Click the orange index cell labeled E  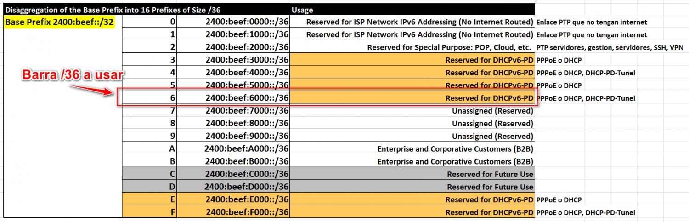[x=172, y=200]
